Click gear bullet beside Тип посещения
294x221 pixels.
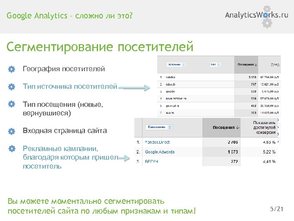(x=11, y=104)
